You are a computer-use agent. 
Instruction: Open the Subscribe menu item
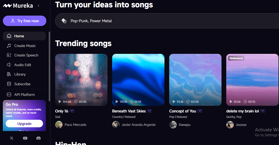(x=22, y=84)
